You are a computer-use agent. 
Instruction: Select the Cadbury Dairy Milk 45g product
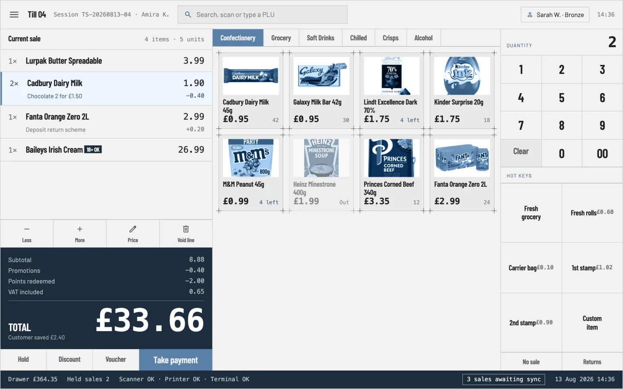[251, 91]
